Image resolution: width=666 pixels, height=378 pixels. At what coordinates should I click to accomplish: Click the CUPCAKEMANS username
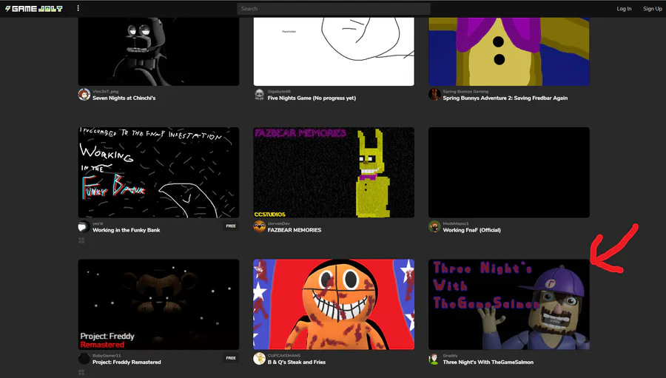283,356
